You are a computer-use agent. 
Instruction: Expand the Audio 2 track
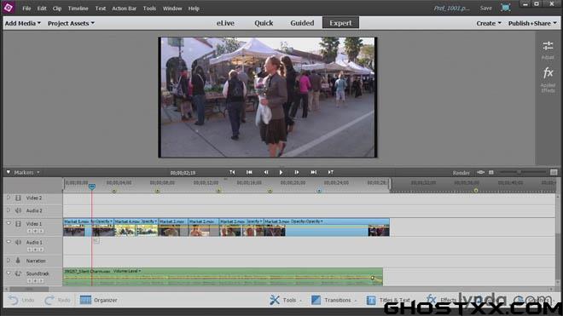click(9, 210)
